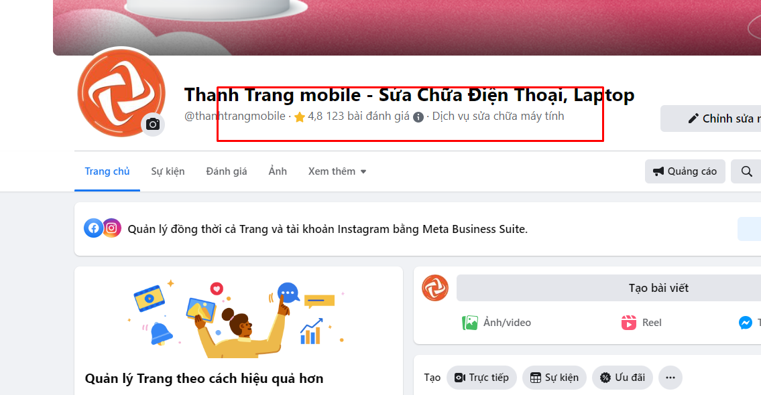Expand the Xem thêm dropdown tab

tap(337, 171)
